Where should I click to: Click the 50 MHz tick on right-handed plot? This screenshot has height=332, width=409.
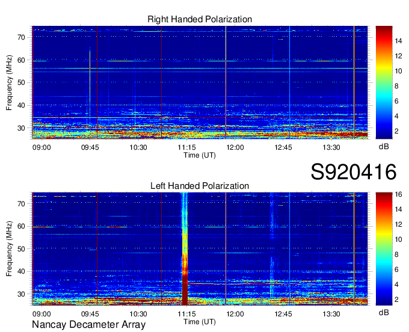pos(22,83)
